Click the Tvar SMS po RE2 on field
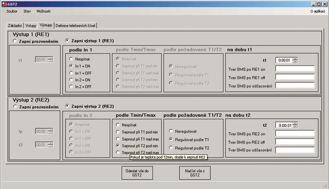This screenshot has height=189, width=329. click(295, 133)
